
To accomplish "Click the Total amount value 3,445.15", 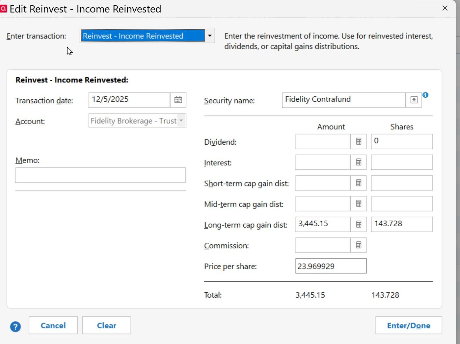I will pos(310,295).
